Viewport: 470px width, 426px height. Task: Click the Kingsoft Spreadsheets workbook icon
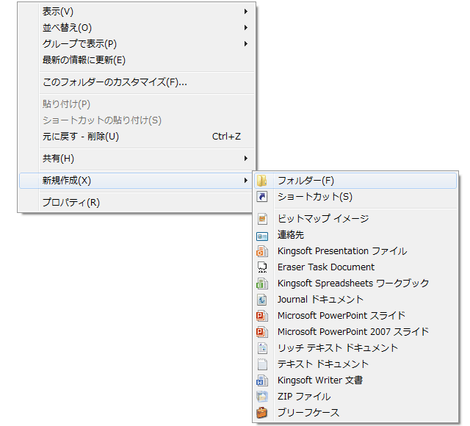click(262, 284)
